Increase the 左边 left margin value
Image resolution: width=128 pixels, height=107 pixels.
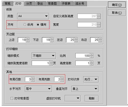[x=76, y=39]
